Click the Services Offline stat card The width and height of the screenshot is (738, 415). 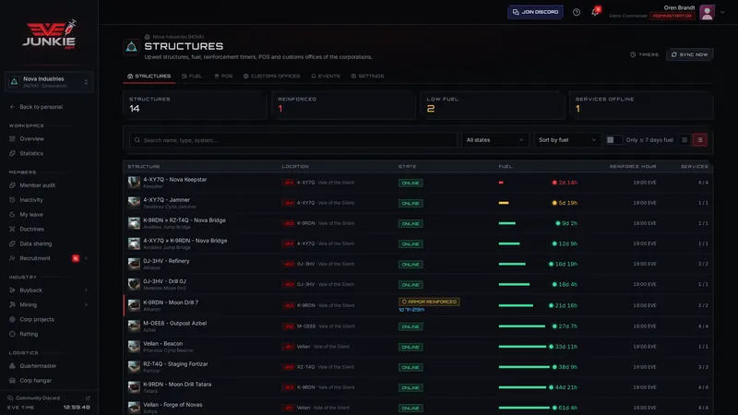point(641,105)
